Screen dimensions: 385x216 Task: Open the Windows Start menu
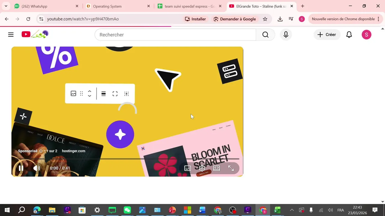pyautogui.click(x=7, y=210)
